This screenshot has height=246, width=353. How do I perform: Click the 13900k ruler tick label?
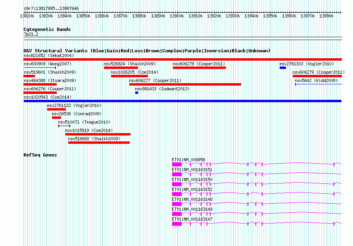click(177, 16)
